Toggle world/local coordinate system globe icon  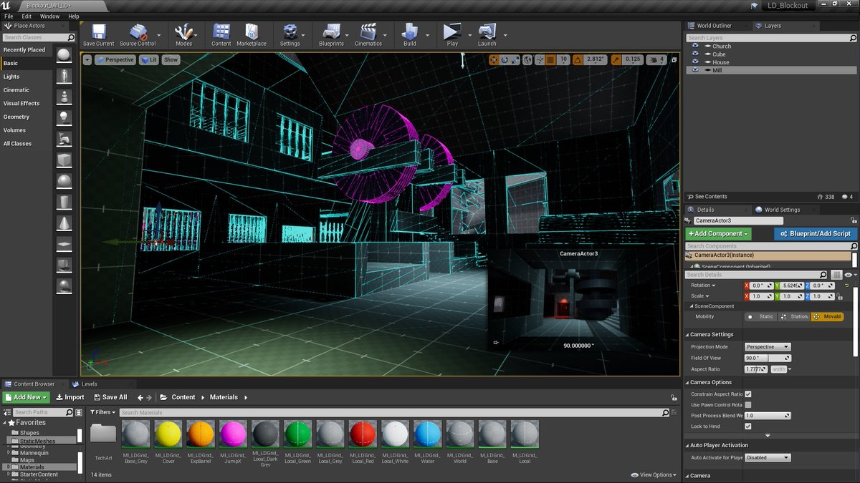[528, 60]
